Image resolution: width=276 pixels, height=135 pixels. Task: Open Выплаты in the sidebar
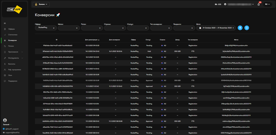(x=11, y=64)
